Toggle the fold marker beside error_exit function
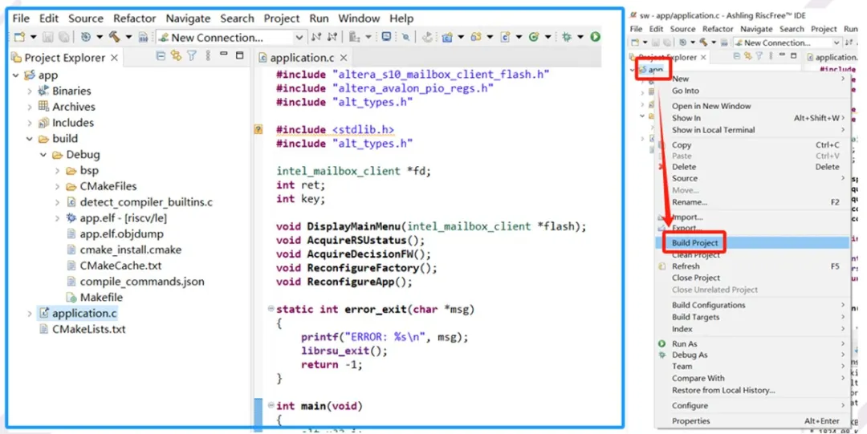Screen dimensions: 867x434 270,309
